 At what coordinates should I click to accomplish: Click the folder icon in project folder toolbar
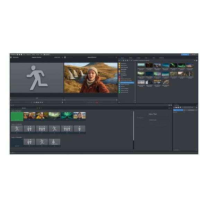point(176,107)
